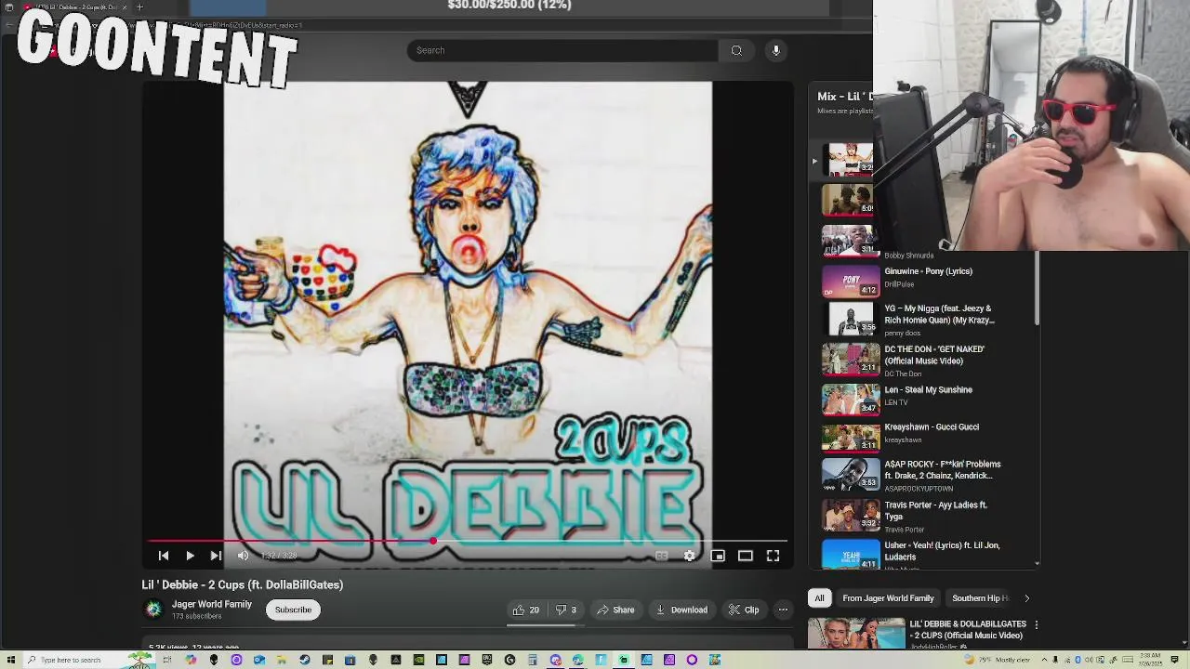Open options for LIL' DEBBIE official video
This screenshot has height=669, width=1190.
pos(1036,625)
